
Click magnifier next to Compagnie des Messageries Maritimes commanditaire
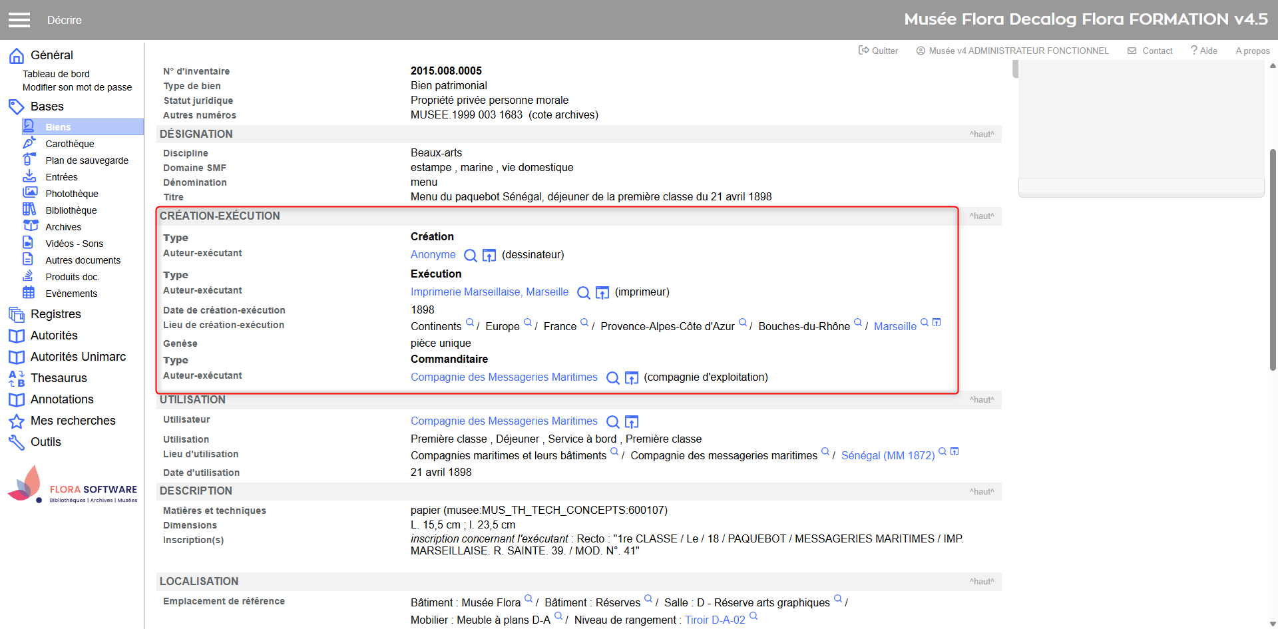612,378
